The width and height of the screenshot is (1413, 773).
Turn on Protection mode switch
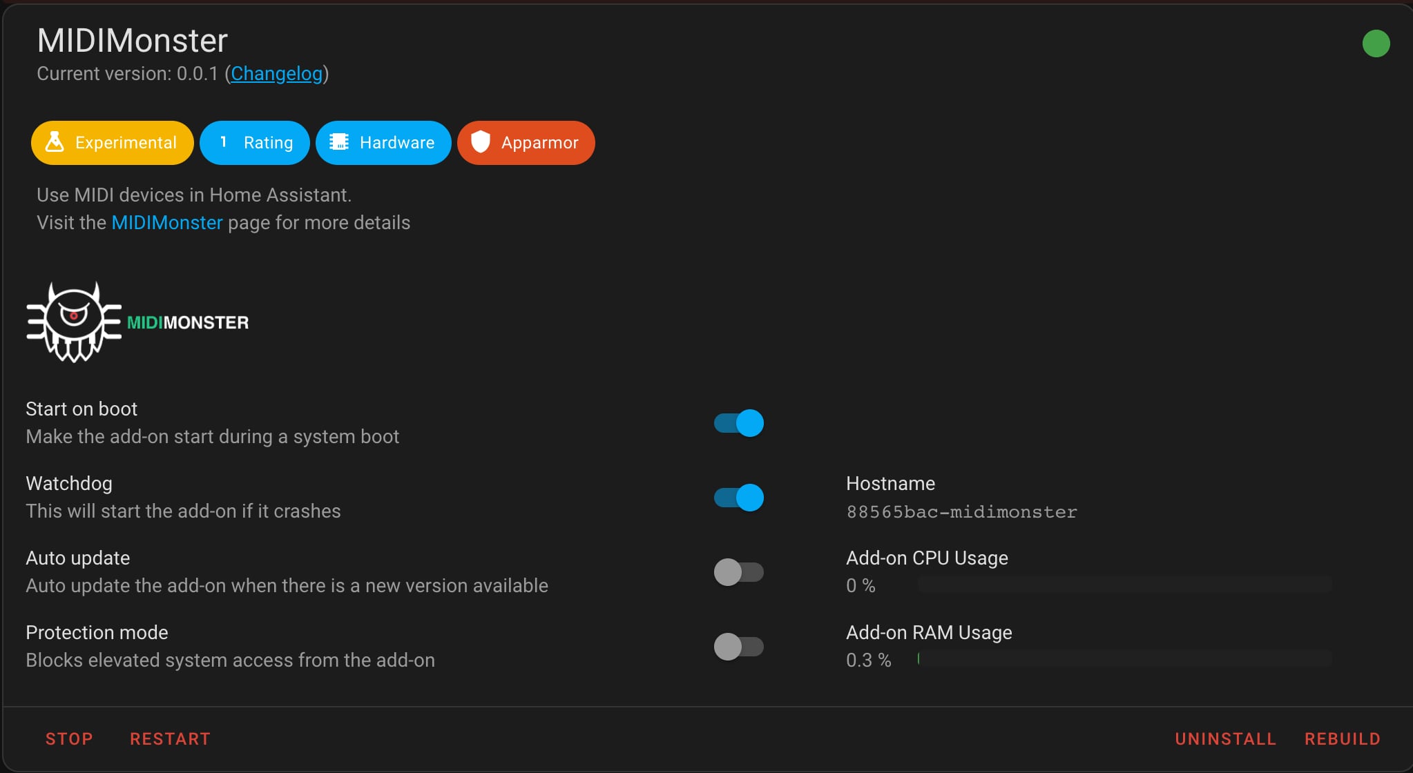(x=738, y=647)
